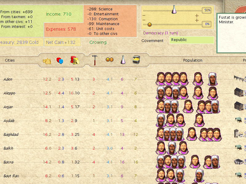Click the market stall icon in Balkh's row

pyautogui.click(x=239, y=148)
